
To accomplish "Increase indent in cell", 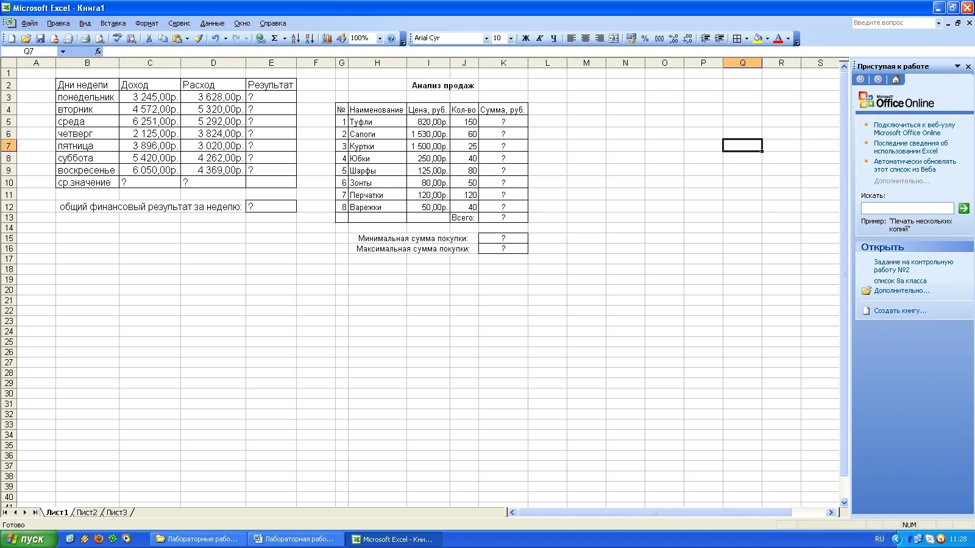I will [x=719, y=38].
